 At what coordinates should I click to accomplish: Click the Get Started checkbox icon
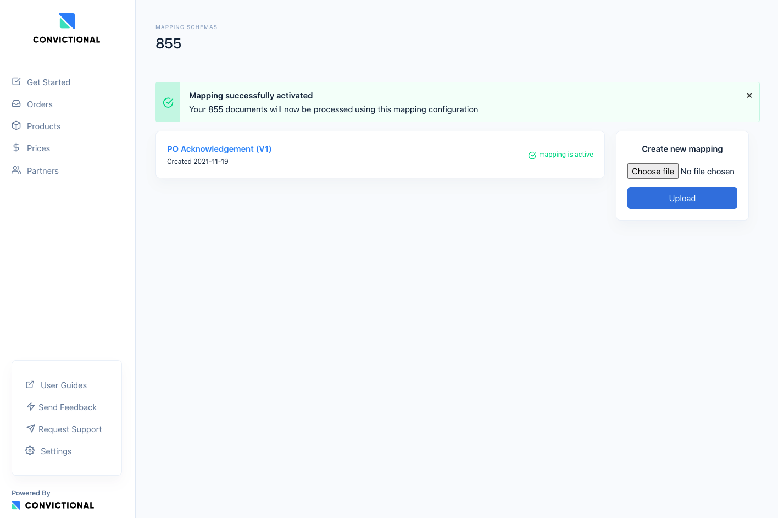click(x=16, y=81)
